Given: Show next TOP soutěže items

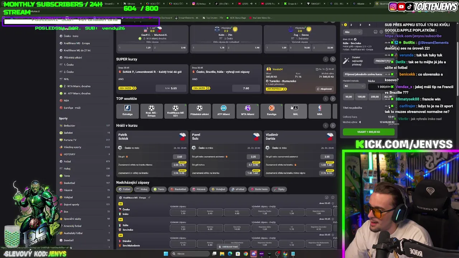Looking at the screenshot, I should point(332,99).
